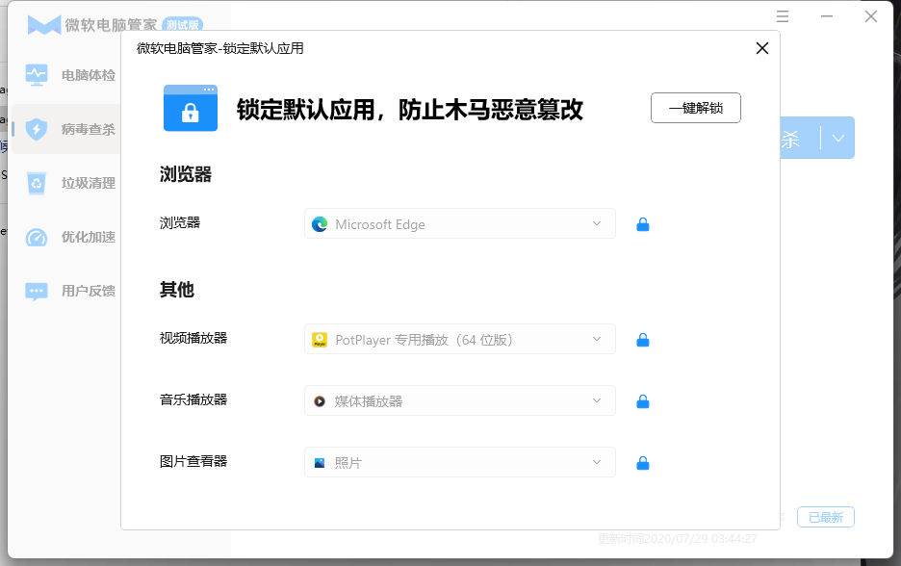Open the 优化加速 sidebar tab
Image resolution: width=901 pixels, height=566 pixels.
88,237
